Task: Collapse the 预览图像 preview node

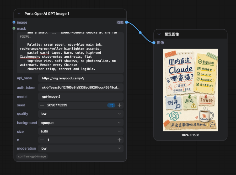Action: (x=159, y=34)
